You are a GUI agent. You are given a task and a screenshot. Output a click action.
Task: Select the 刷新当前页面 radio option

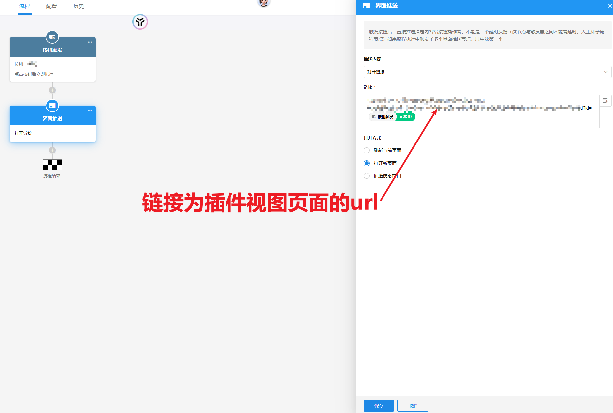click(x=367, y=150)
